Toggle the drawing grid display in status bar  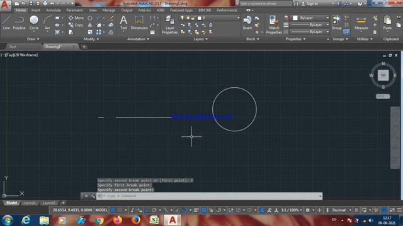click(x=113, y=210)
